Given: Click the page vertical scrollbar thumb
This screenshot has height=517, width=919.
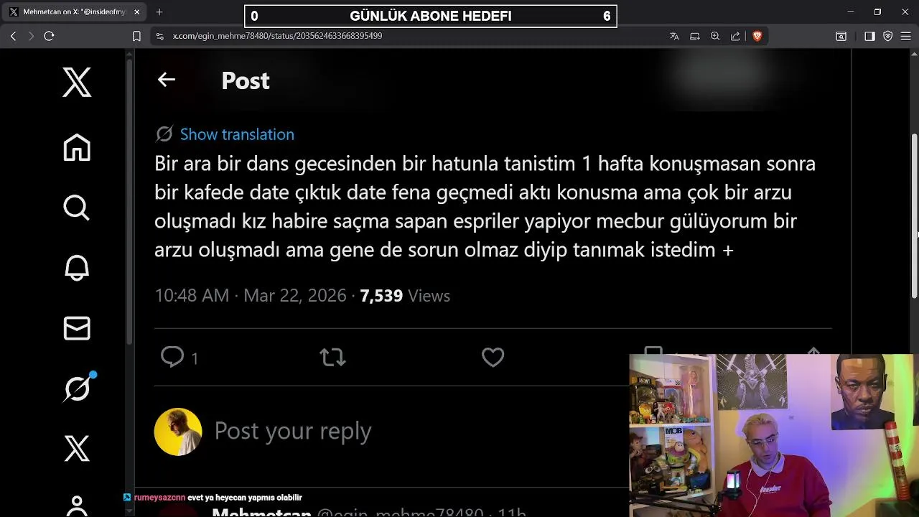Looking at the screenshot, I should [914, 215].
